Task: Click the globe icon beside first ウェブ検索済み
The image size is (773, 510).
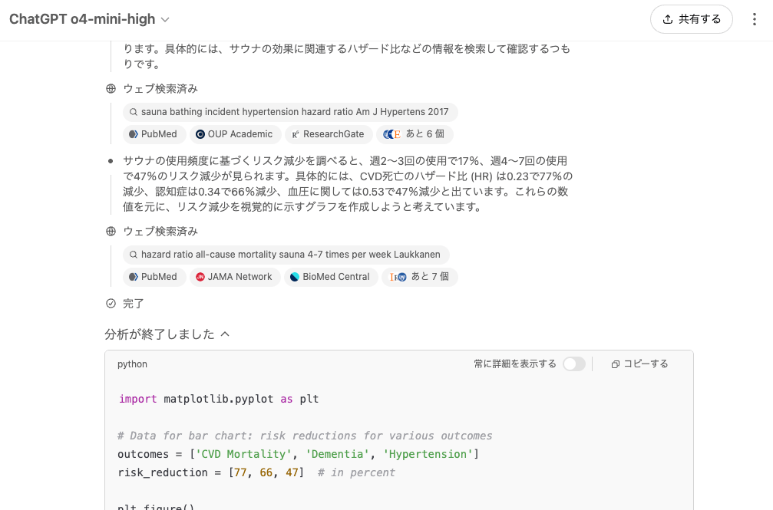Action: 111,89
